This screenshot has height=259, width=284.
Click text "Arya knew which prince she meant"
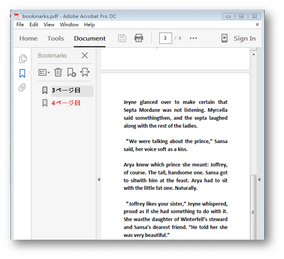pyautogui.click(x=166, y=165)
